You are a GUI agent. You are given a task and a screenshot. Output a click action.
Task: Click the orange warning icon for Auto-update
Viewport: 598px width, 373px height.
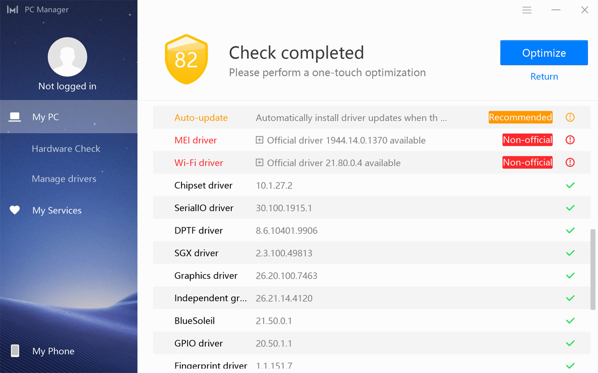[x=571, y=118]
